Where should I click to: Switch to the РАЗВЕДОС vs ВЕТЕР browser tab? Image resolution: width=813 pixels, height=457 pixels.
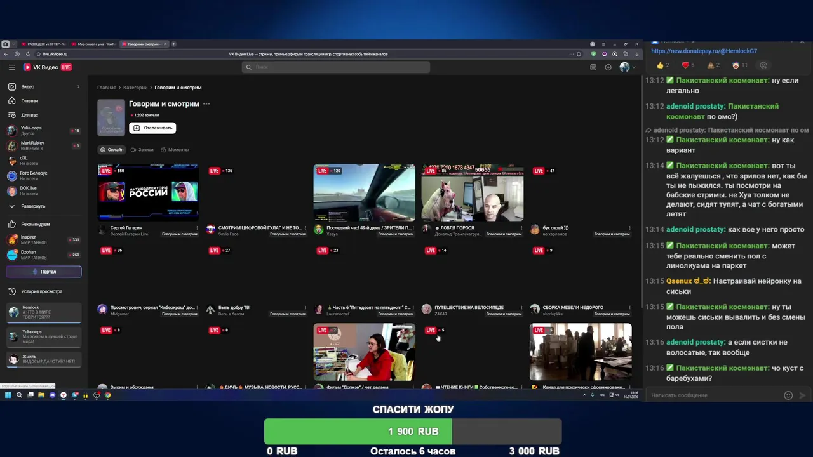[43, 44]
